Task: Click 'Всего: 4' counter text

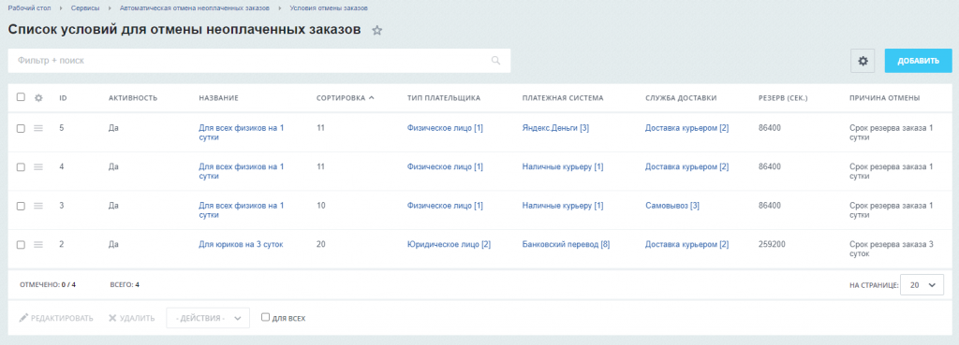Action: point(125,284)
